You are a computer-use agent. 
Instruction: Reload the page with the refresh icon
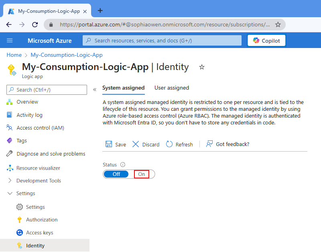click(x=35, y=25)
